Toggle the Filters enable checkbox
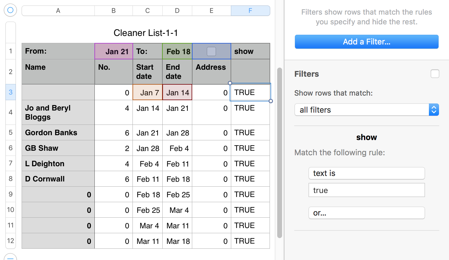The width and height of the screenshot is (449, 260). pos(435,74)
